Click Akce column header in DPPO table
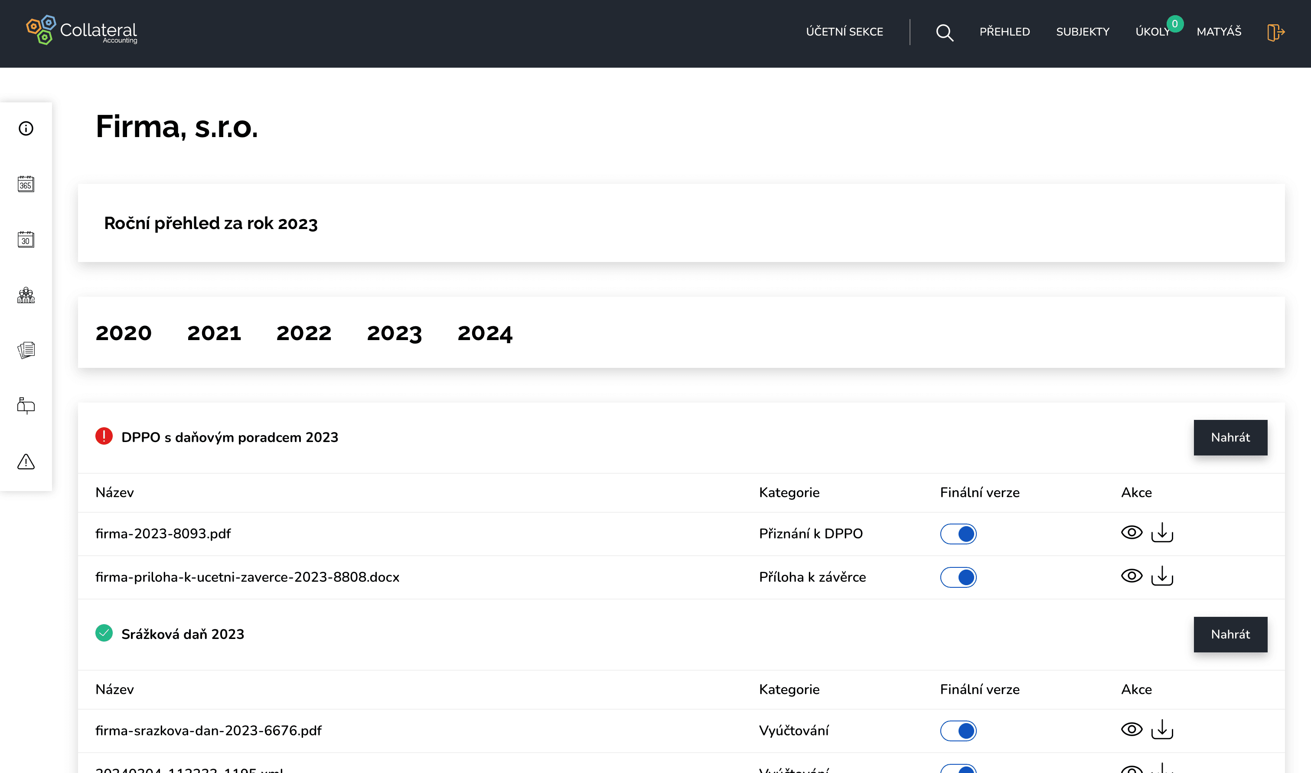The height and width of the screenshot is (773, 1311). [1136, 492]
